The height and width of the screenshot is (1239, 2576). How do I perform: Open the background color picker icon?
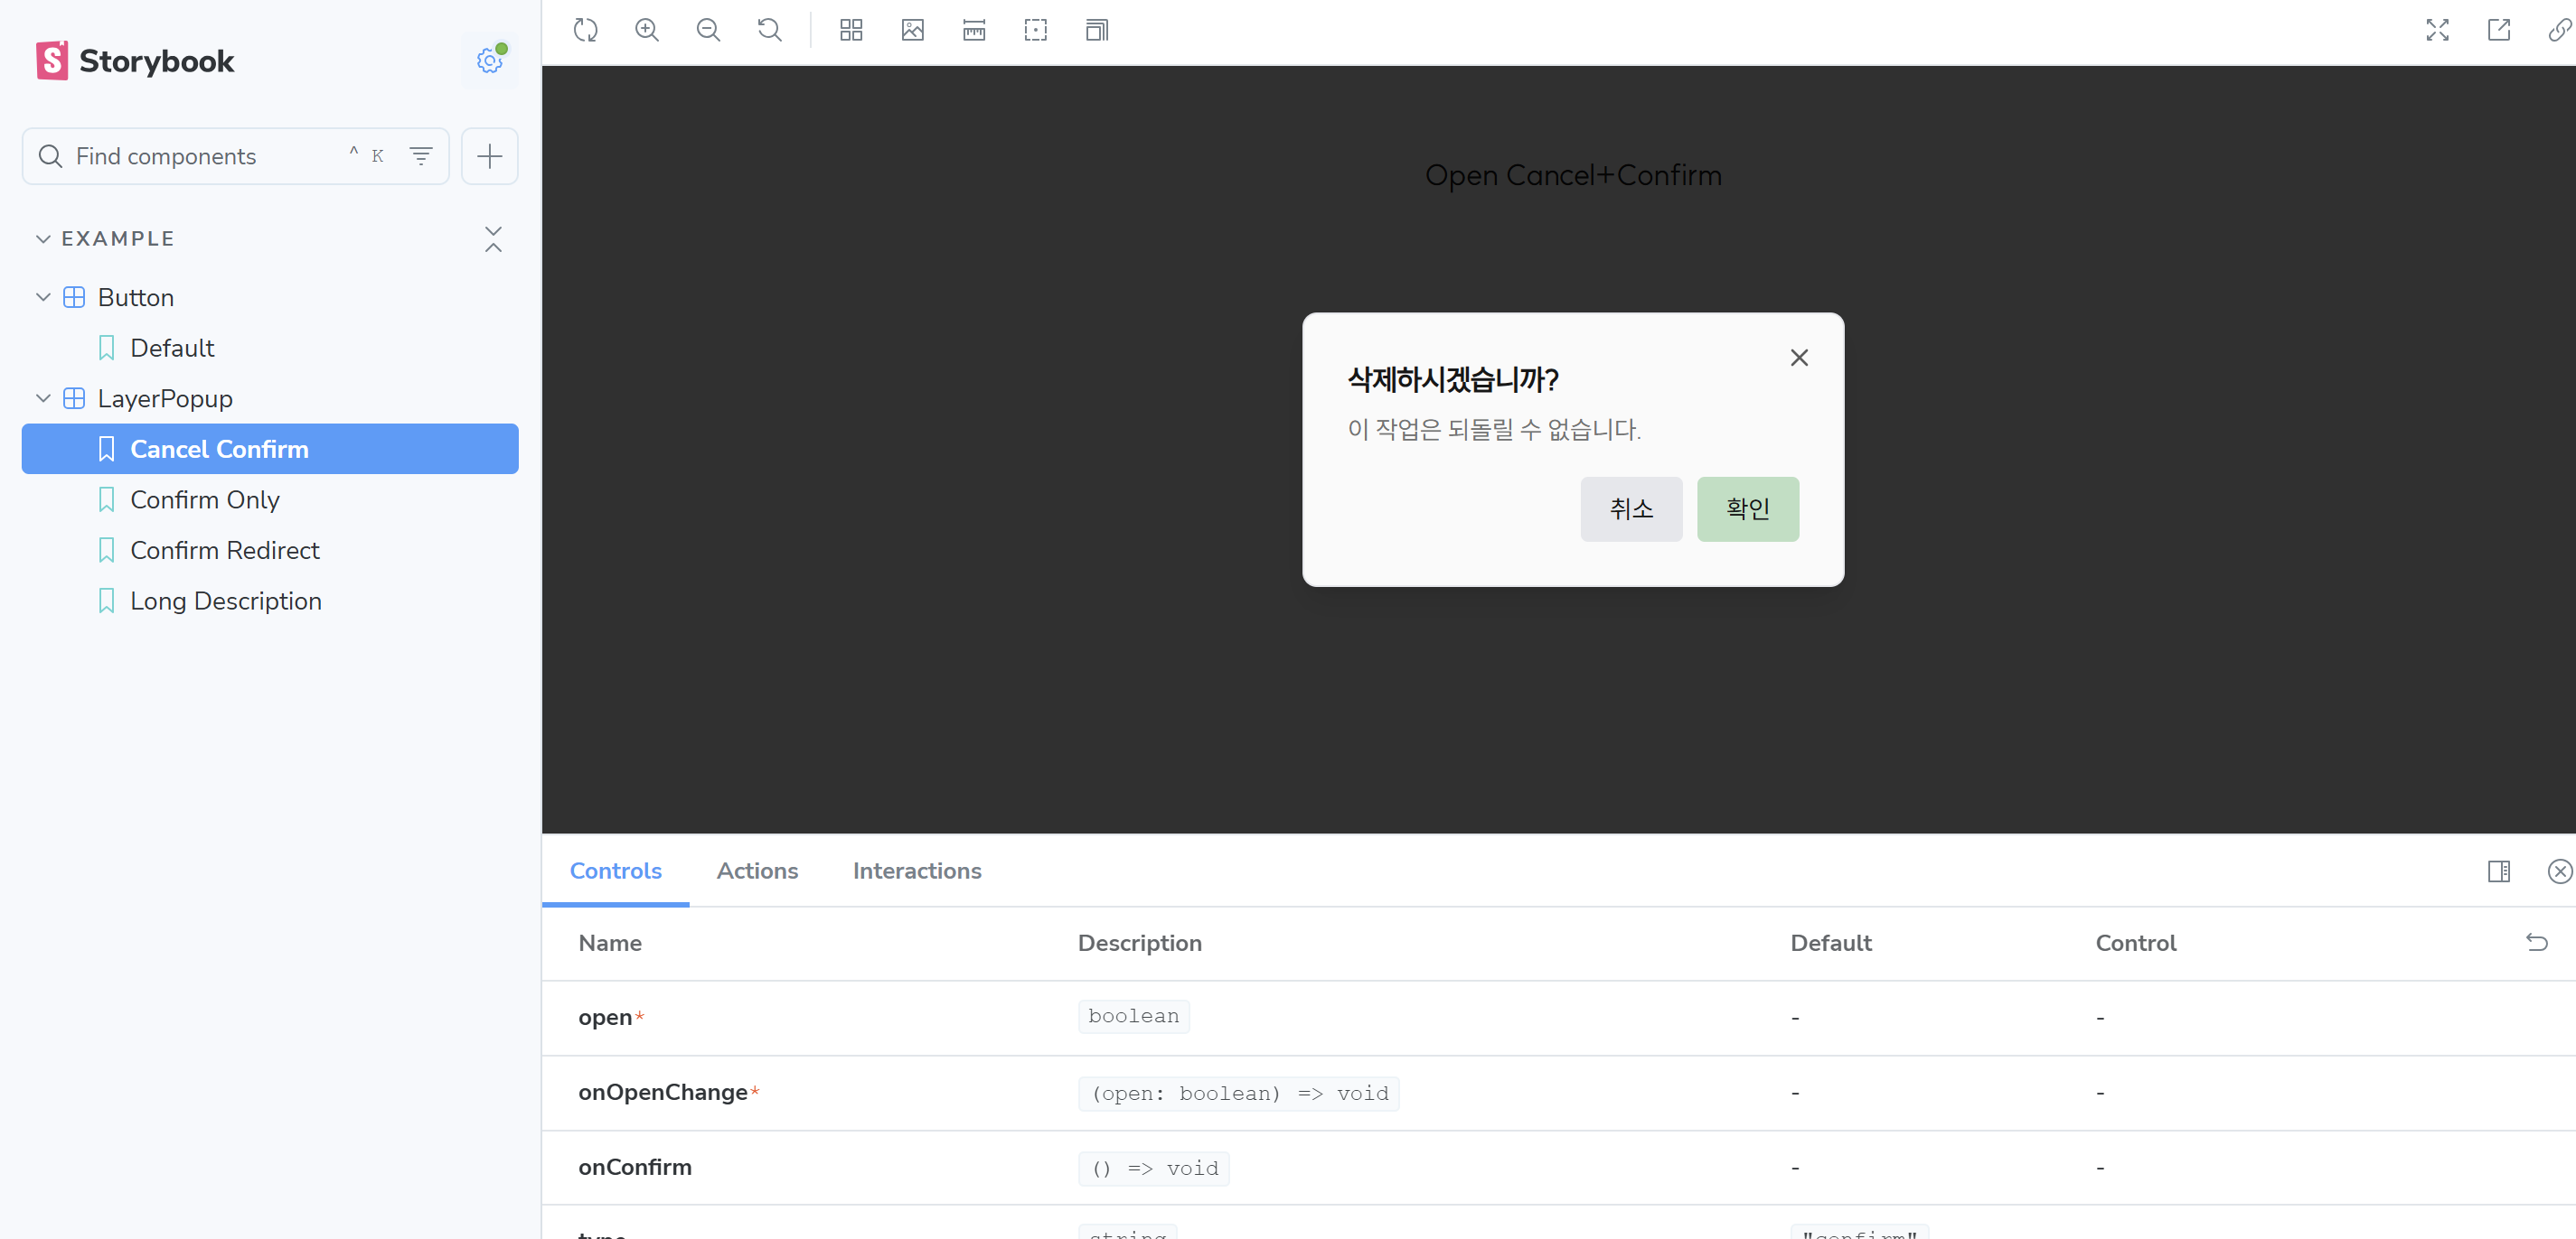click(x=912, y=30)
